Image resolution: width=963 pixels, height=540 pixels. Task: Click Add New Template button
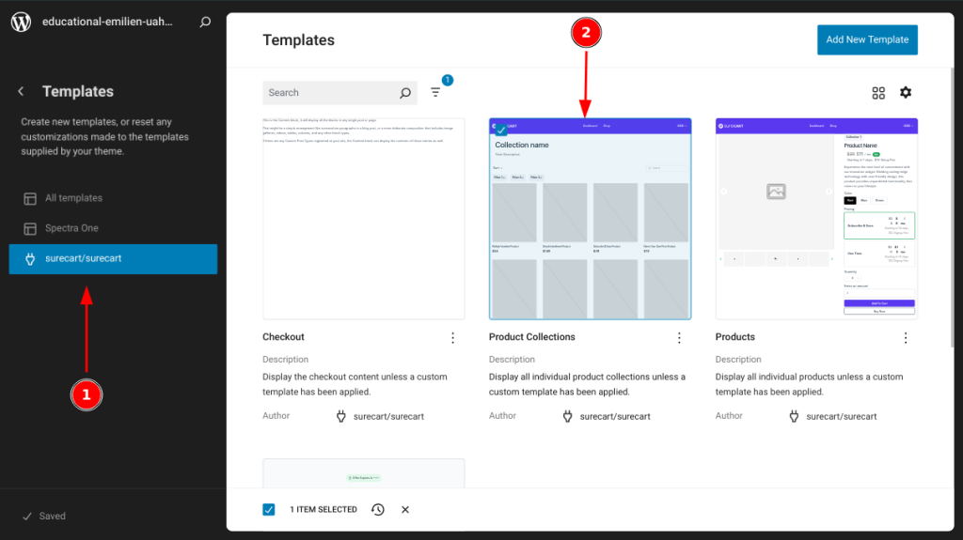867,39
